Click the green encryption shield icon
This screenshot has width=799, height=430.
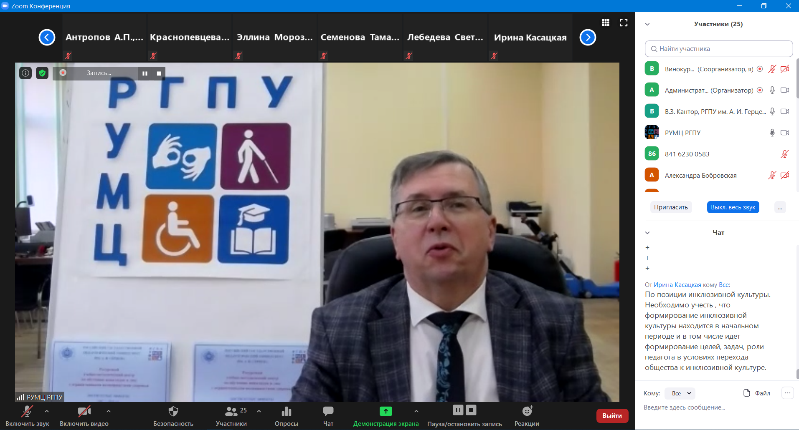pos(42,73)
